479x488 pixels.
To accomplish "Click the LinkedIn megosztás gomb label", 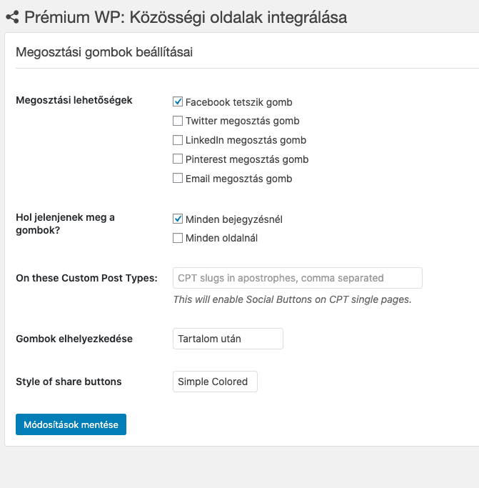I will tap(246, 140).
